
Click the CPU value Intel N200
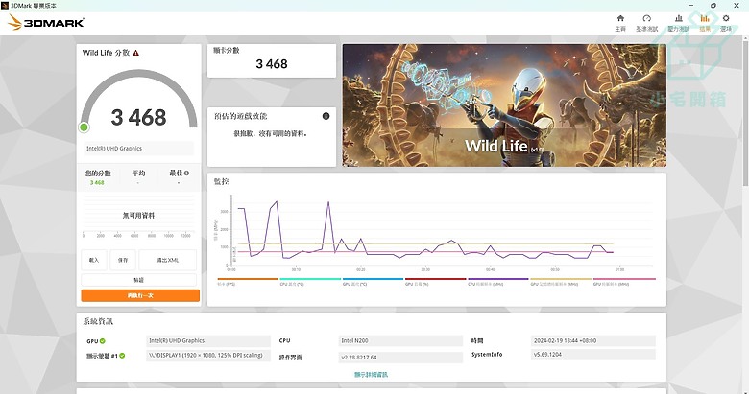coord(400,340)
